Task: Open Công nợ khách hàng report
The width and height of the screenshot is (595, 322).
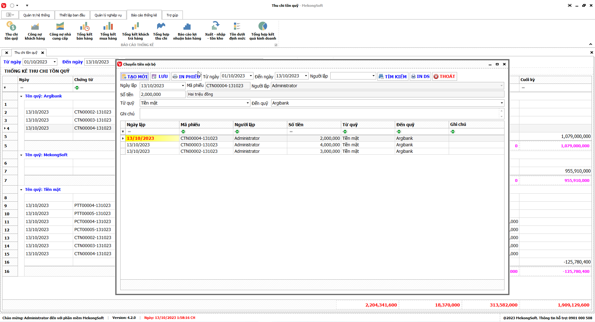Action: [35, 31]
